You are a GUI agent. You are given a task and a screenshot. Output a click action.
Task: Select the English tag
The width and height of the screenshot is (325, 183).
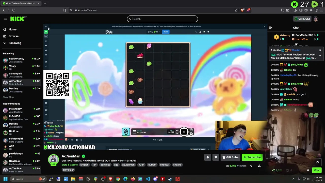click(84, 165)
